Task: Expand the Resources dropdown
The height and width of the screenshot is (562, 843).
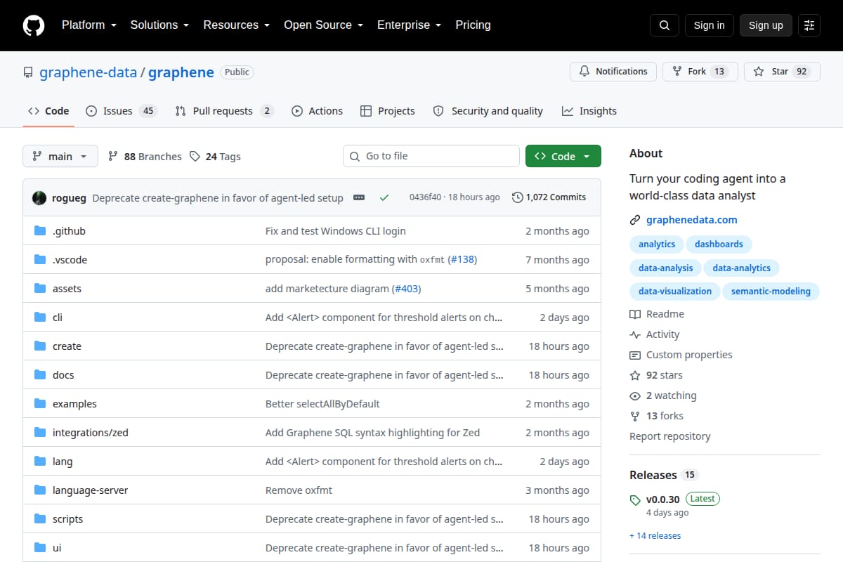Action: pyautogui.click(x=237, y=25)
